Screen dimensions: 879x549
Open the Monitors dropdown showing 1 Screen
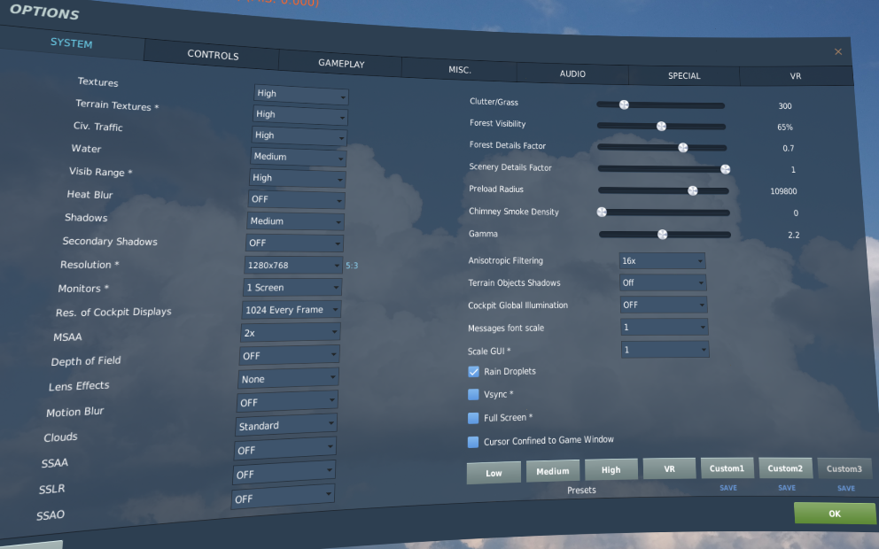coord(292,288)
